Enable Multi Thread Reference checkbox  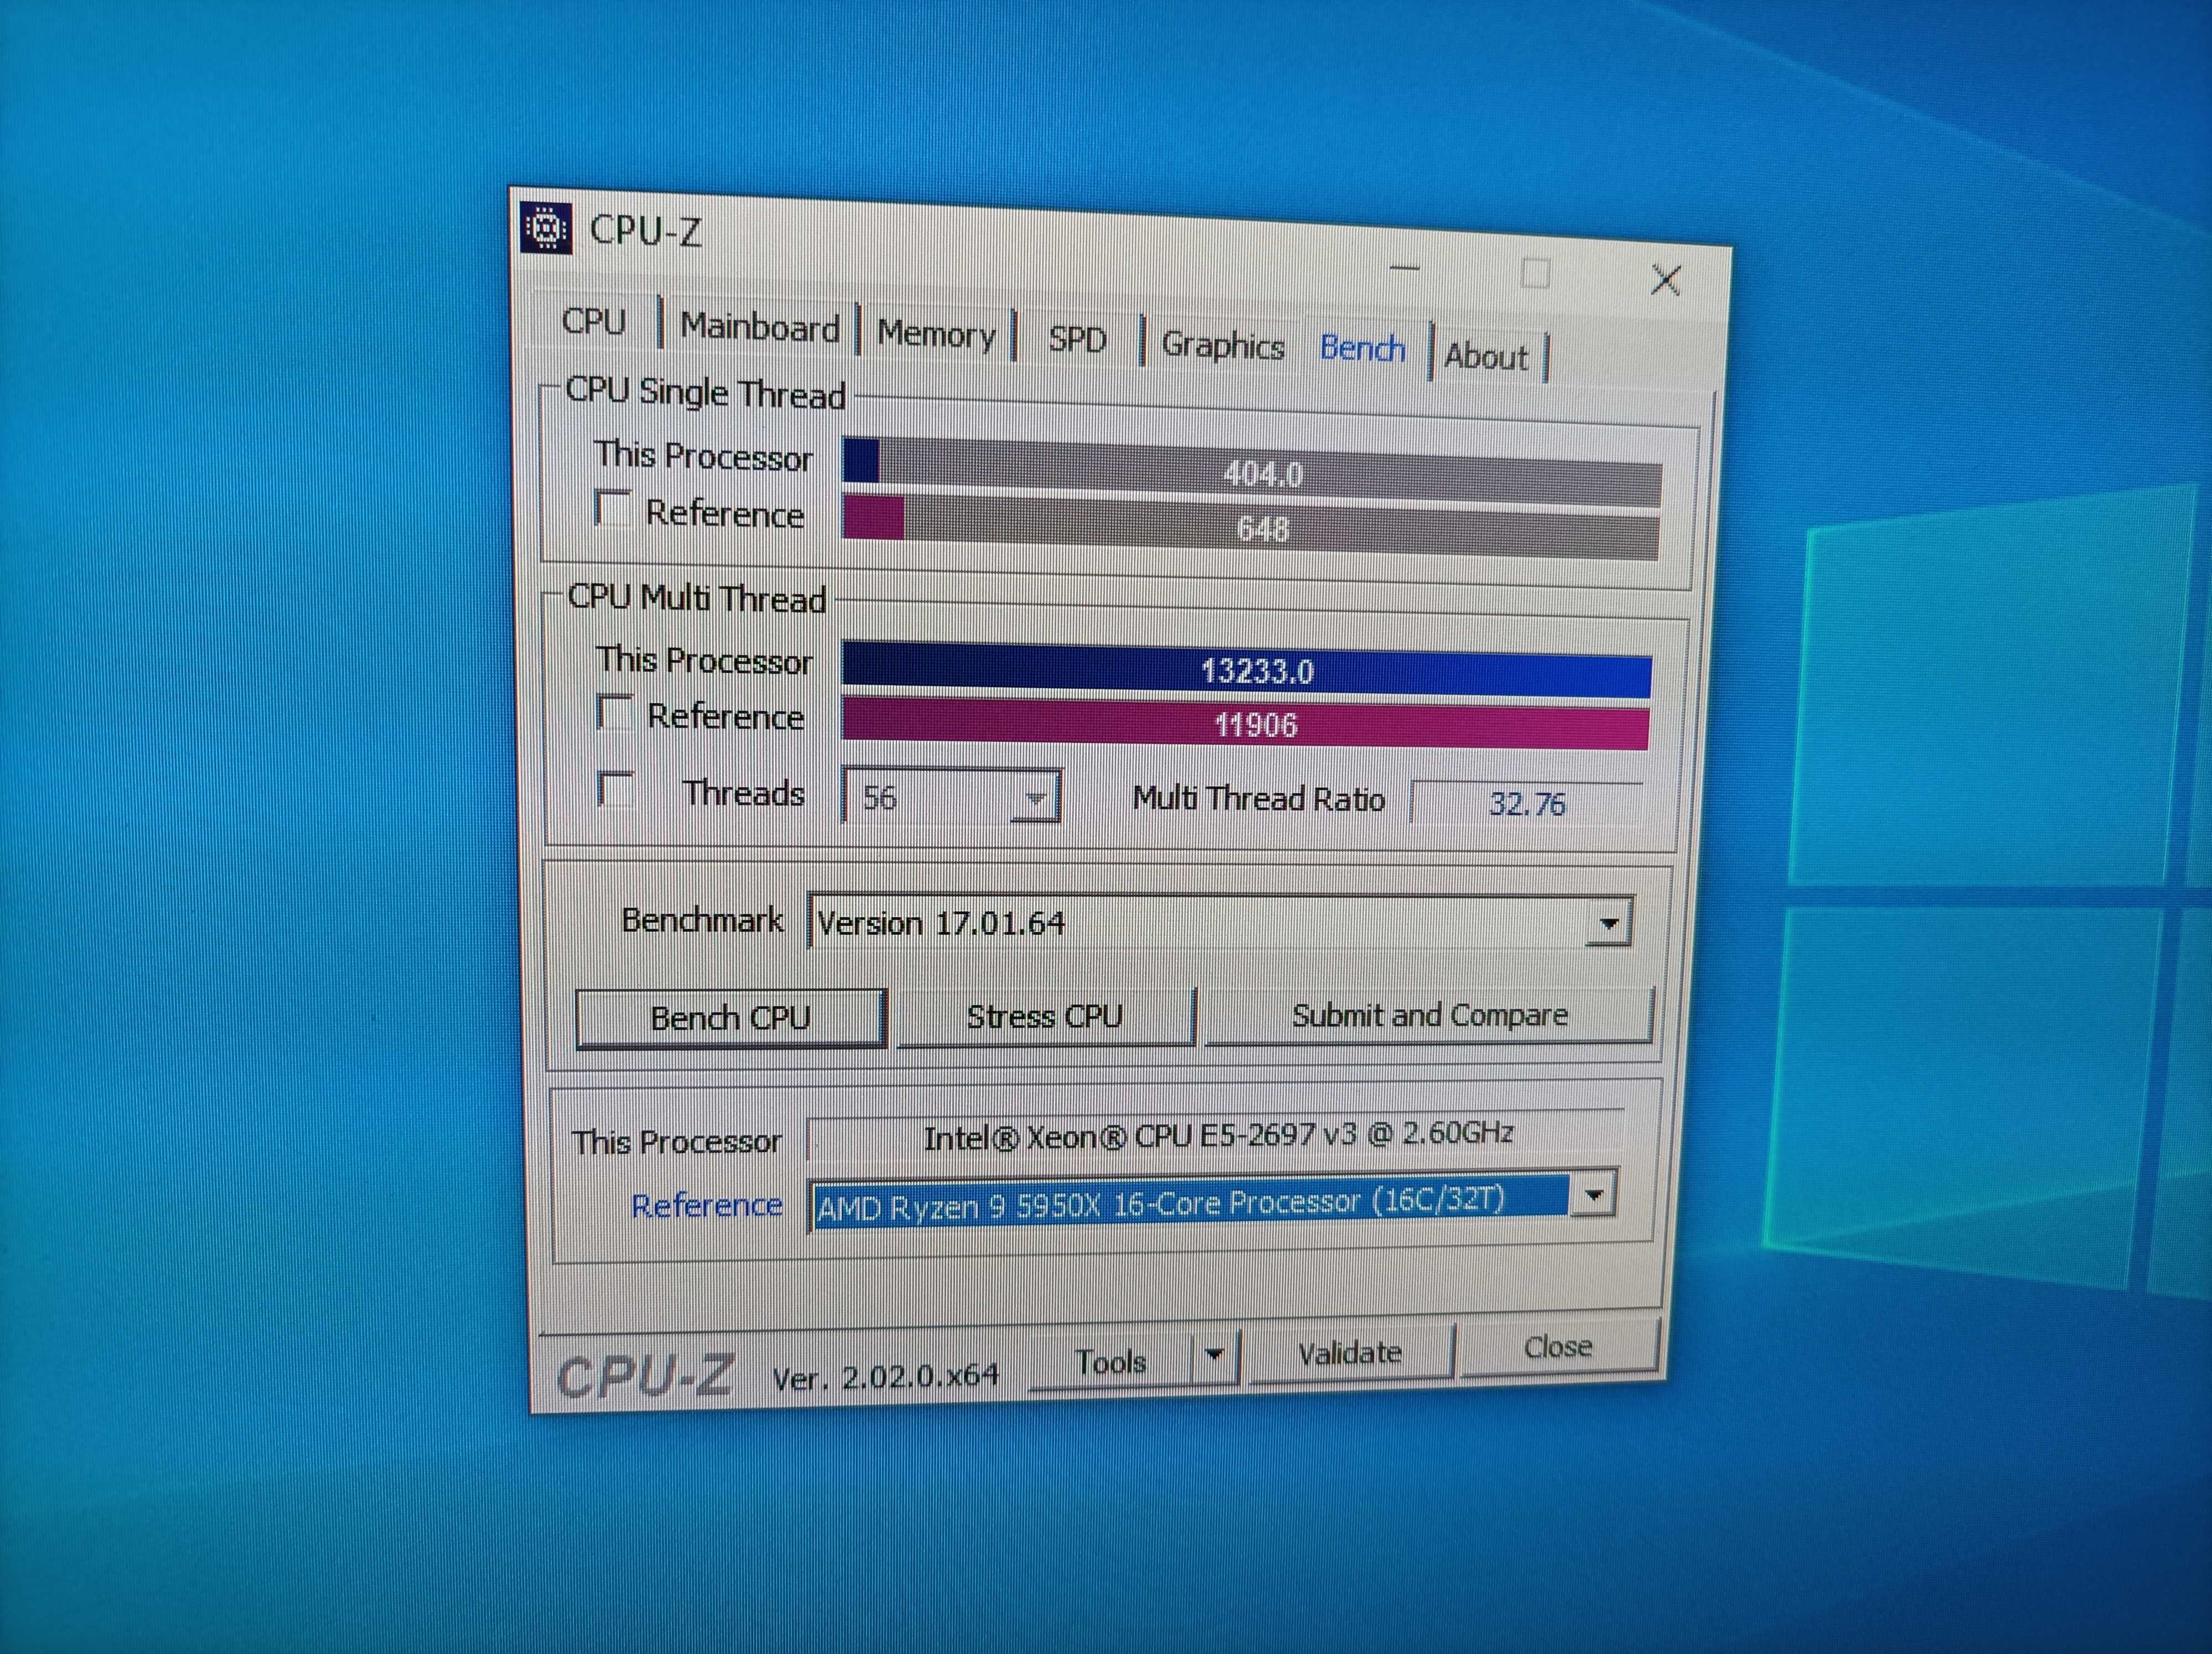tap(614, 713)
